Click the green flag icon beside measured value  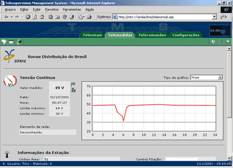click(73, 84)
